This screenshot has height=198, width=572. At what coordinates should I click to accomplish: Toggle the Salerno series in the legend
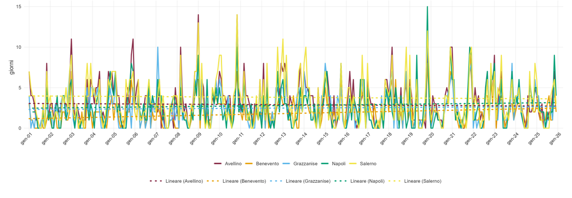(363, 164)
